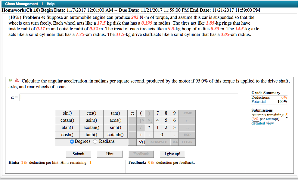The width and height of the screenshot is (298, 180).
Task: Click the square root √() key
Action: coord(140,142)
